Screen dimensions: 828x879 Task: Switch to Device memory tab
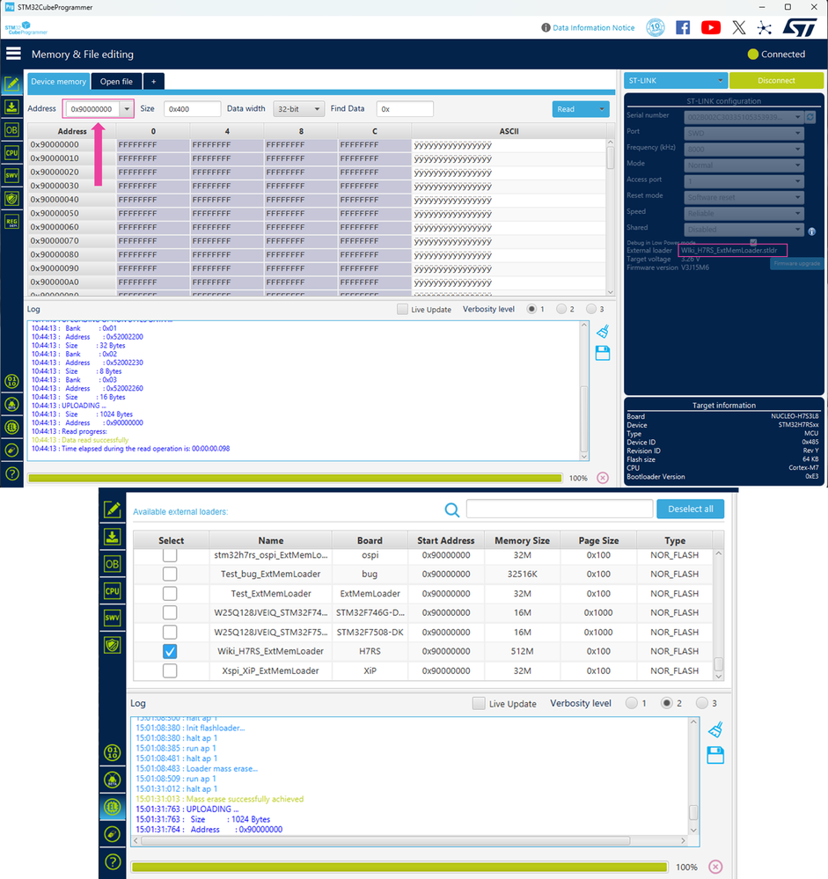click(58, 81)
